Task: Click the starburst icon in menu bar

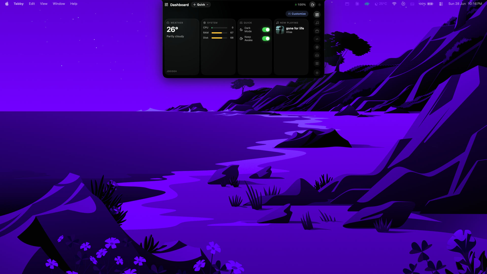Action: [x=357, y=4]
